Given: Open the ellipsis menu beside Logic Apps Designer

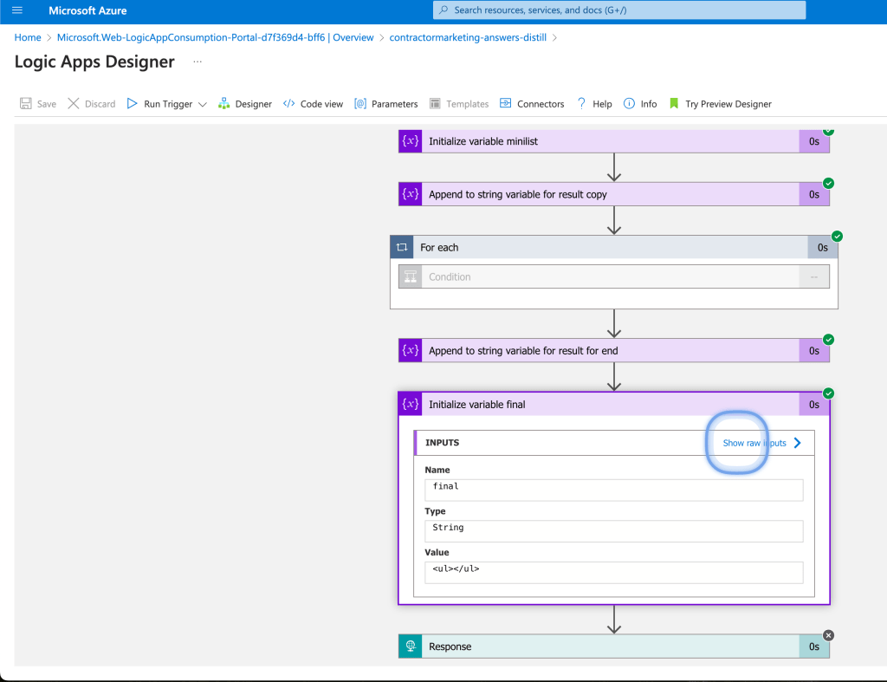Looking at the screenshot, I should (197, 62).
